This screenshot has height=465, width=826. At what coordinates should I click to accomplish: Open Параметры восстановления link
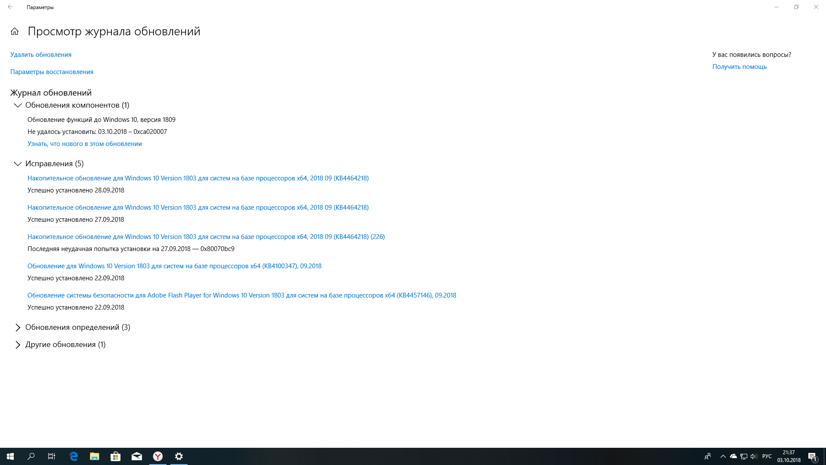[52, 72]
